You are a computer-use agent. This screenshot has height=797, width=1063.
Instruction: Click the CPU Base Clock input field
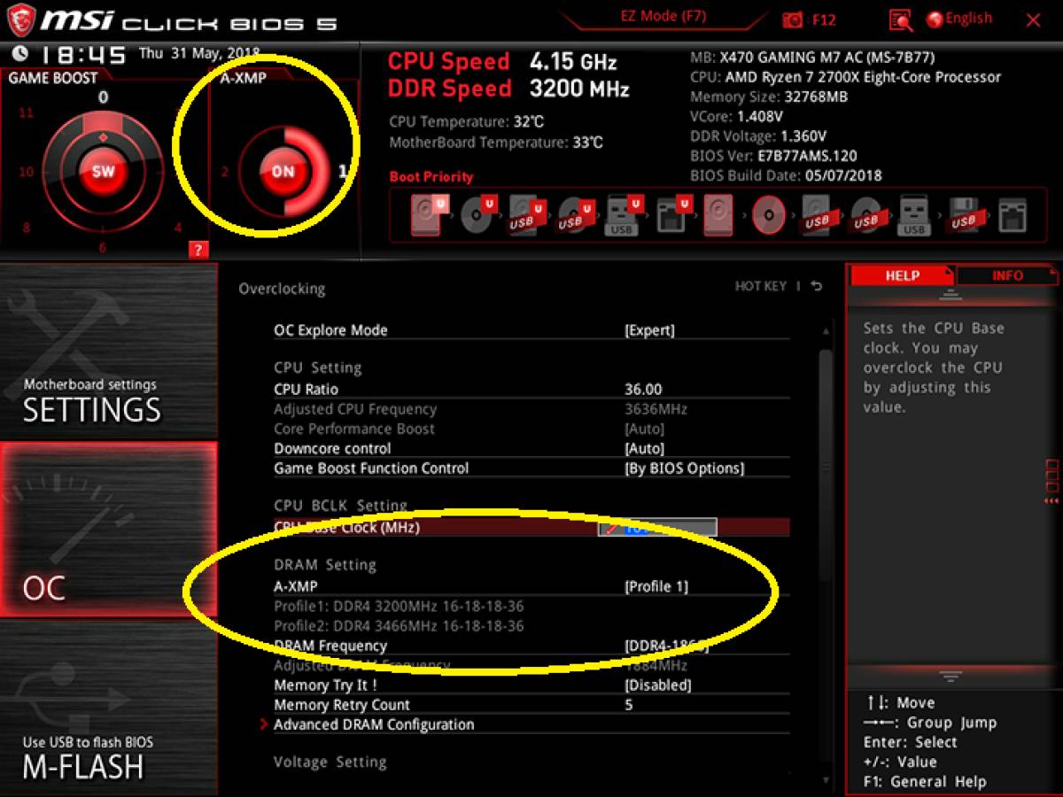pos(657,528)
